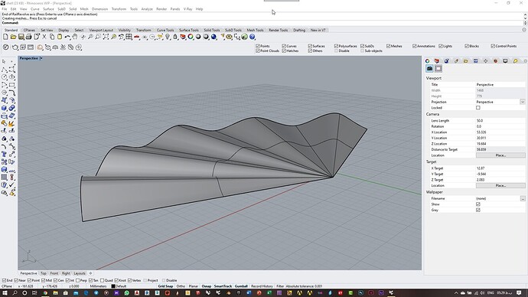The image size is (528, 297).
Task: Toggle the Surfaces selection filter checkbox
Action: click(310, 46)
